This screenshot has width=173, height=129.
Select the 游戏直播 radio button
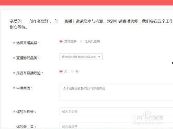pyautogui.click(x=61, y=41)
